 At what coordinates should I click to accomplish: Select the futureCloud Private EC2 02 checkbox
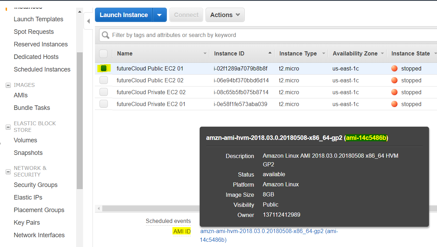104,92
